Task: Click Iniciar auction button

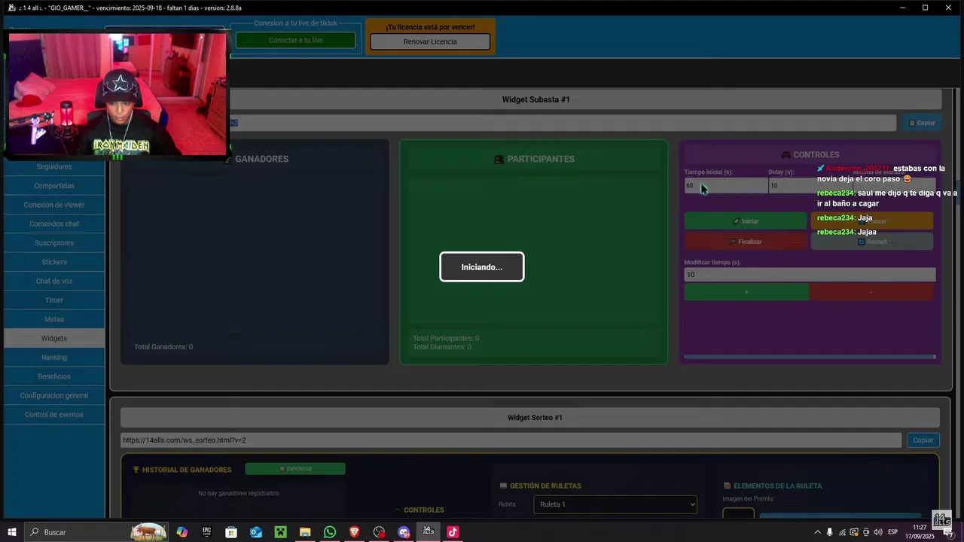Action: click(x=746, y=221)
